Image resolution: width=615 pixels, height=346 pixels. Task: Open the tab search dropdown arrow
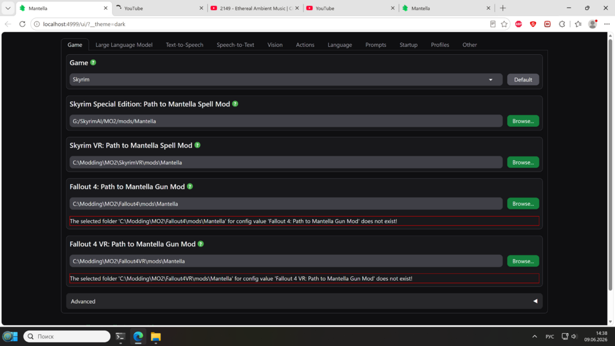(x=8, y=8)
